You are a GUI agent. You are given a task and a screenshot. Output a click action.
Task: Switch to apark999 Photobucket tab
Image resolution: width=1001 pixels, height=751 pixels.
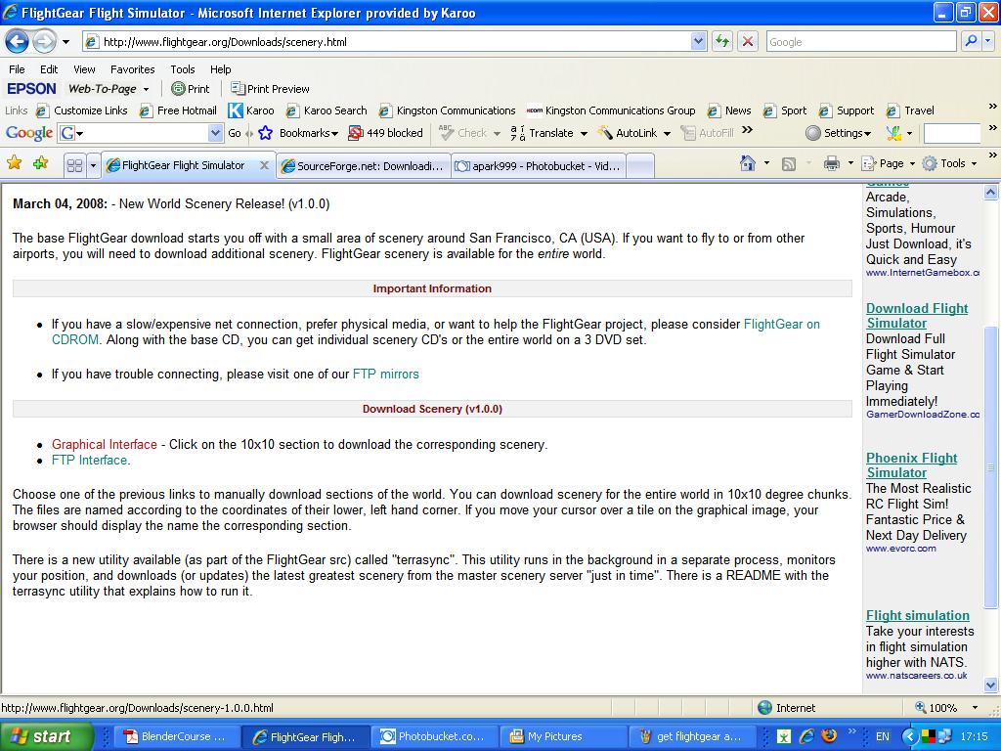point(539,166)
